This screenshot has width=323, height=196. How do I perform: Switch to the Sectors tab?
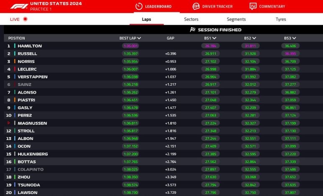tap(191, 19)
